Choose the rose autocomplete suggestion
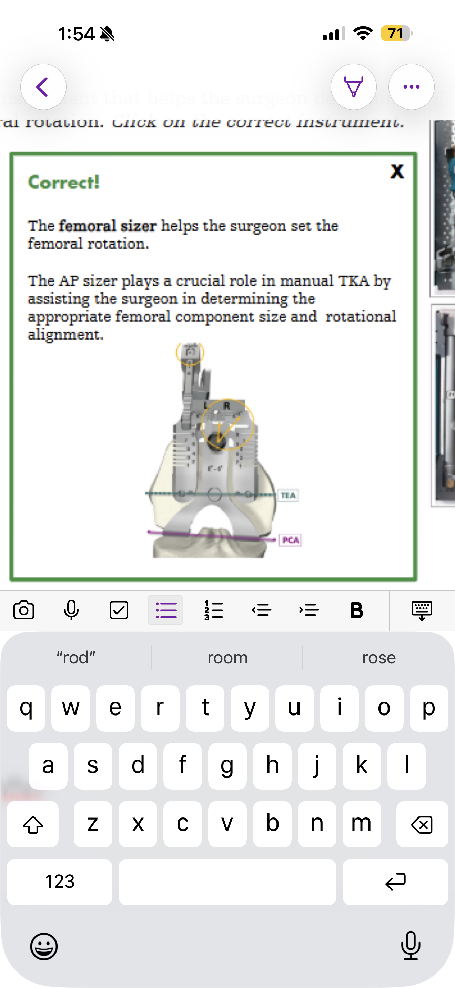 pyautogui.click(x=379, y=657)
